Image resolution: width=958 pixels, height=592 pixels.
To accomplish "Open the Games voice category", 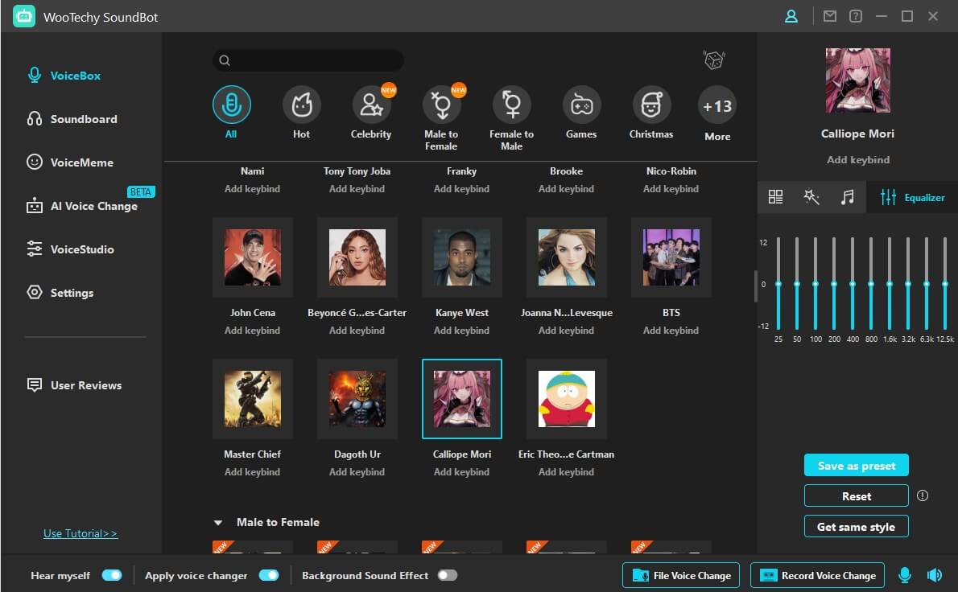I will coord(580,105).
